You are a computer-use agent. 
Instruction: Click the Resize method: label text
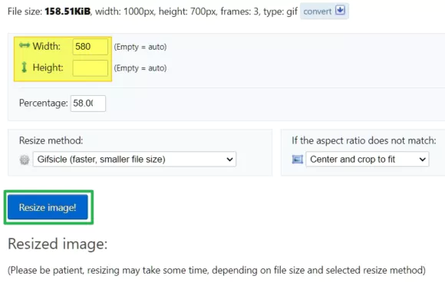[x=51, y=140]
